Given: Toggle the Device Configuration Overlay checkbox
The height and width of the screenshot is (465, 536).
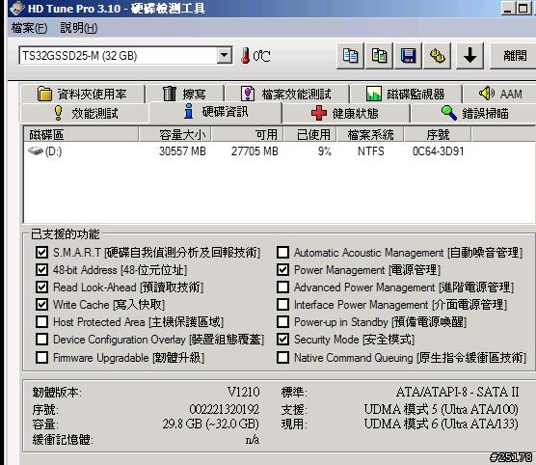Looking at the screenshot, I should point(41,340).
